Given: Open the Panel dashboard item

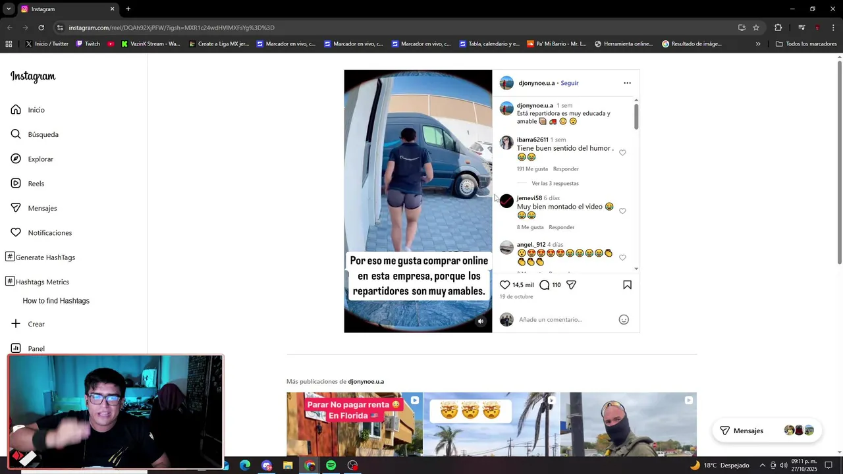Looking at the screenshot, I should tap(28, 348).
